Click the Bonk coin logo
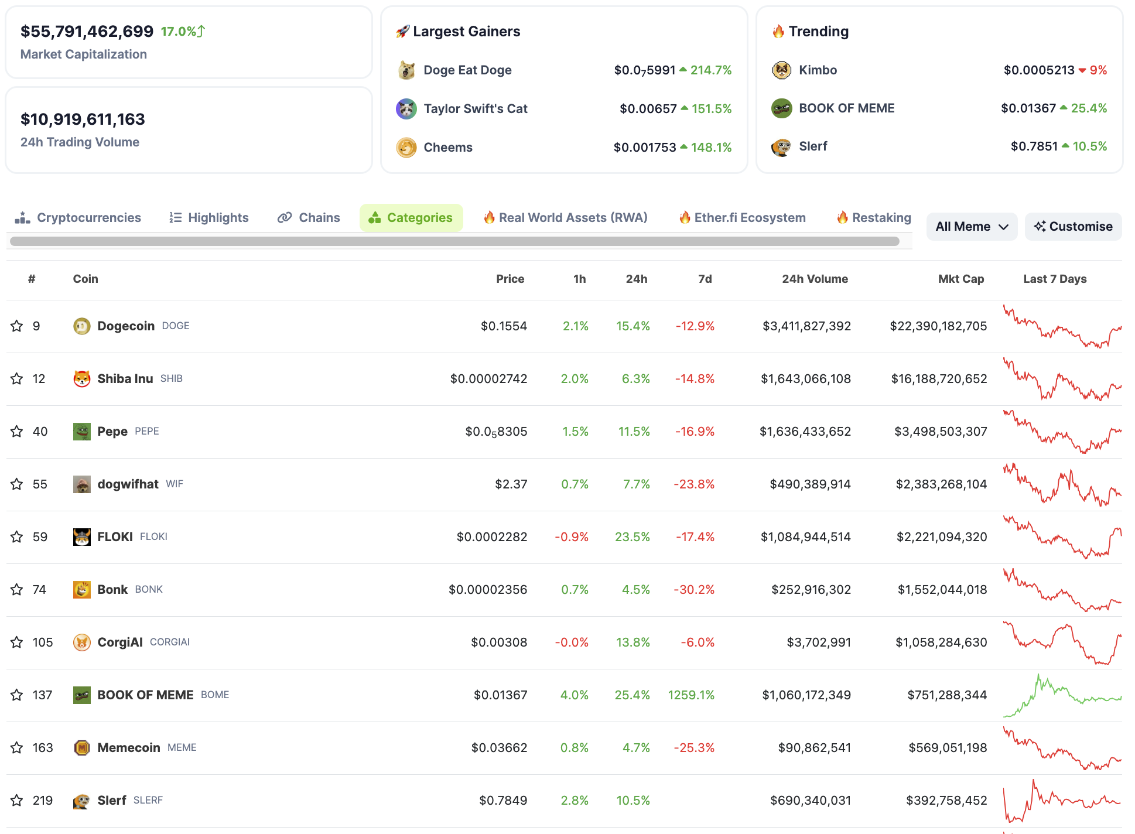Screen dimensions: 1135x834 (81, 590)
